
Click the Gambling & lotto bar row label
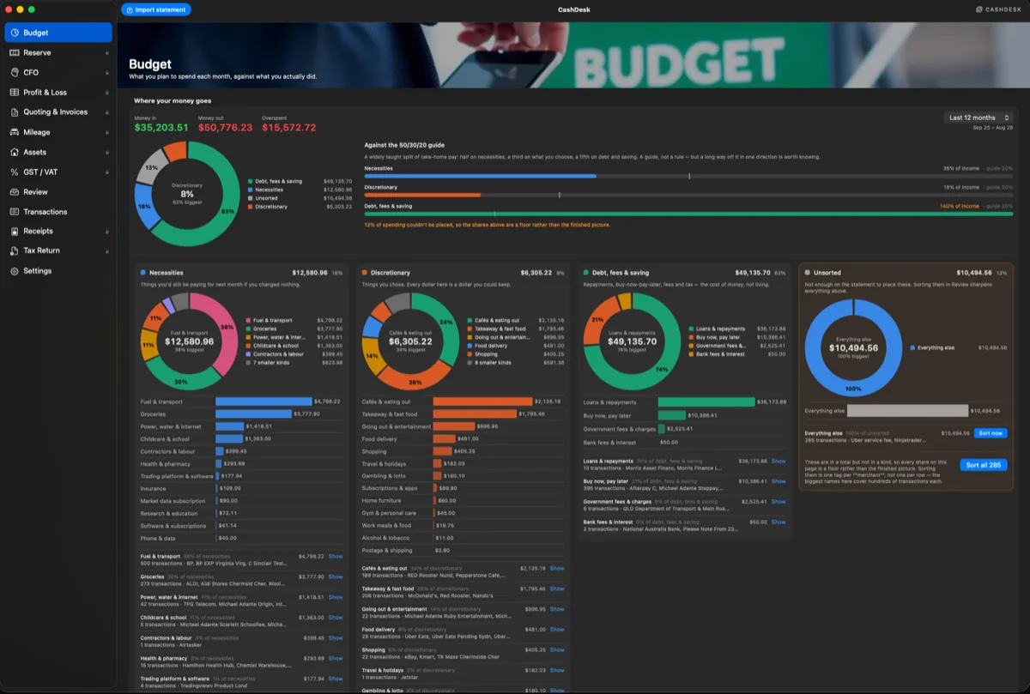click(382, 475)
